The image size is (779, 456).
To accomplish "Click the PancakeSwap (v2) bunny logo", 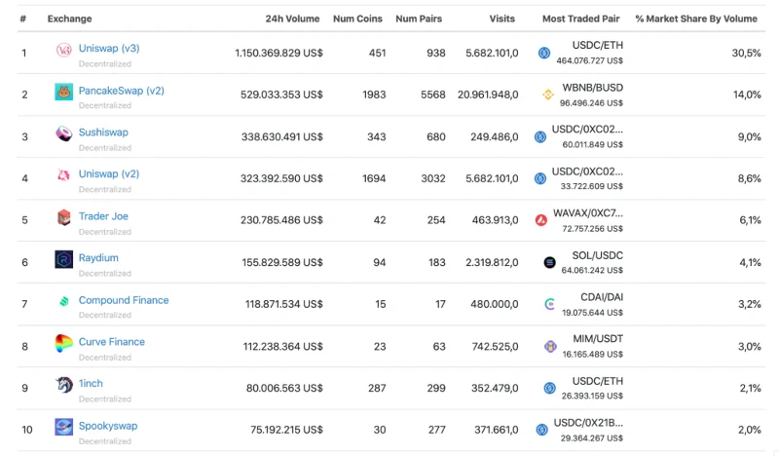I will tap(63, 92).
